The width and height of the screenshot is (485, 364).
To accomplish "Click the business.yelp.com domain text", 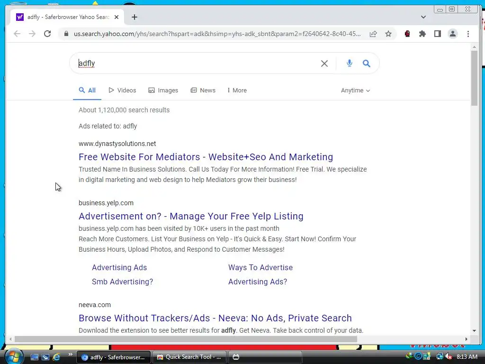I will click(106, 203).
